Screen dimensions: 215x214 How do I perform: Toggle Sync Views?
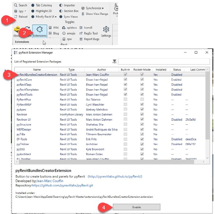pyautogui.click(x=68, y=17)
